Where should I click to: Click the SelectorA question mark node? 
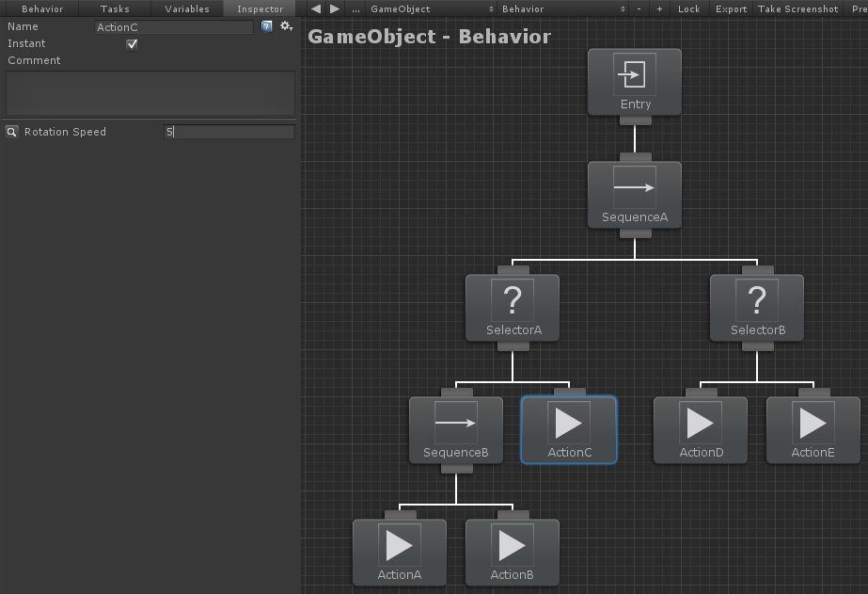click(513, 308)
